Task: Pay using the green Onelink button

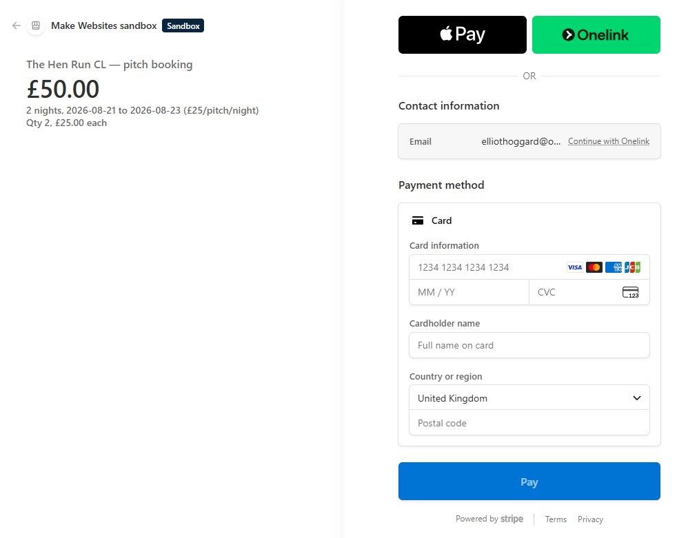Action: coord(596,34)
